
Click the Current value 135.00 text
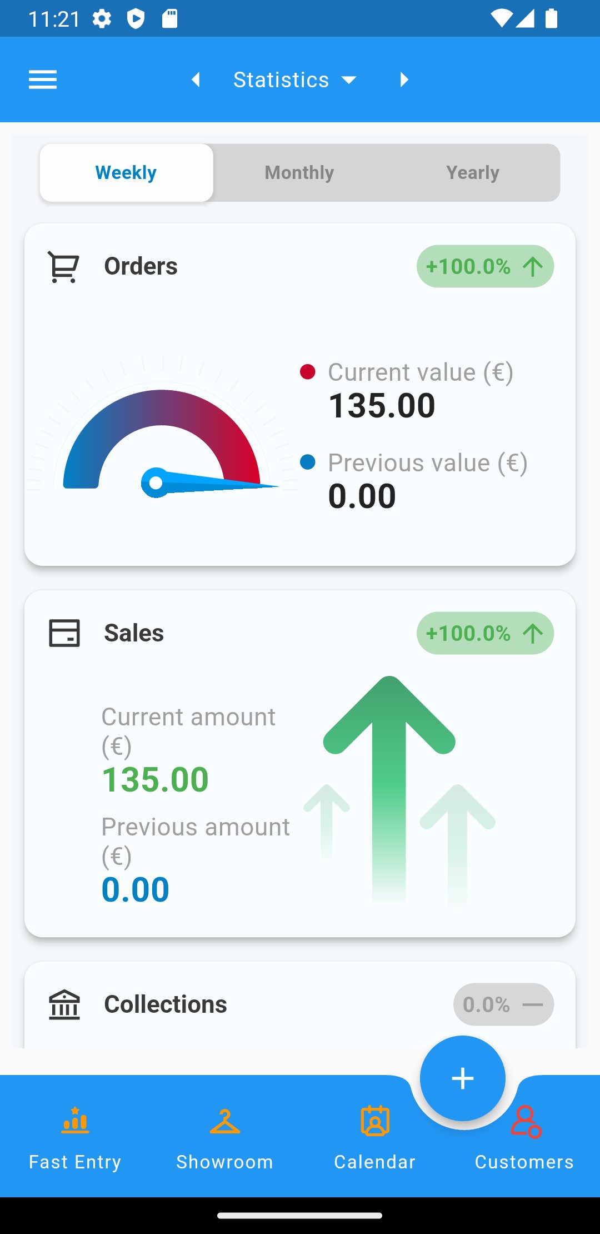(x=382, y=405)
